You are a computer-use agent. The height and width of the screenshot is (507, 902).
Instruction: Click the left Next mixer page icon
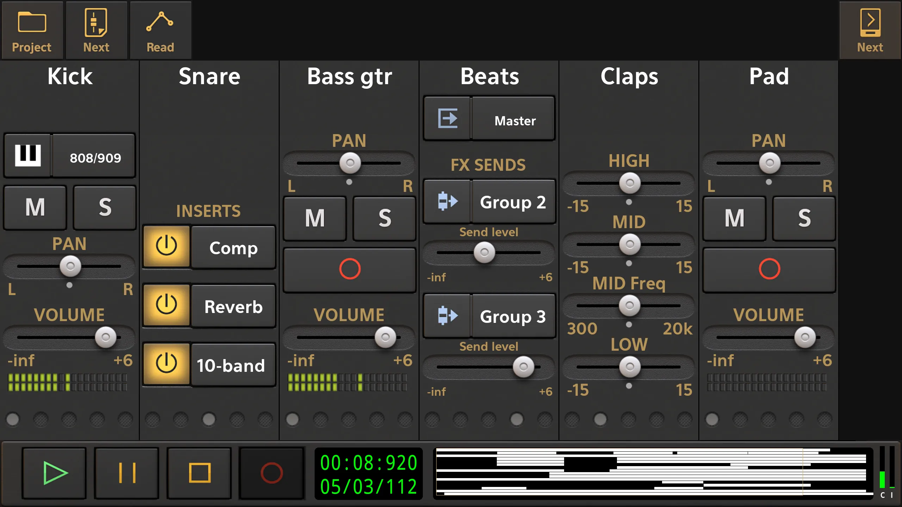click(96, 30)
